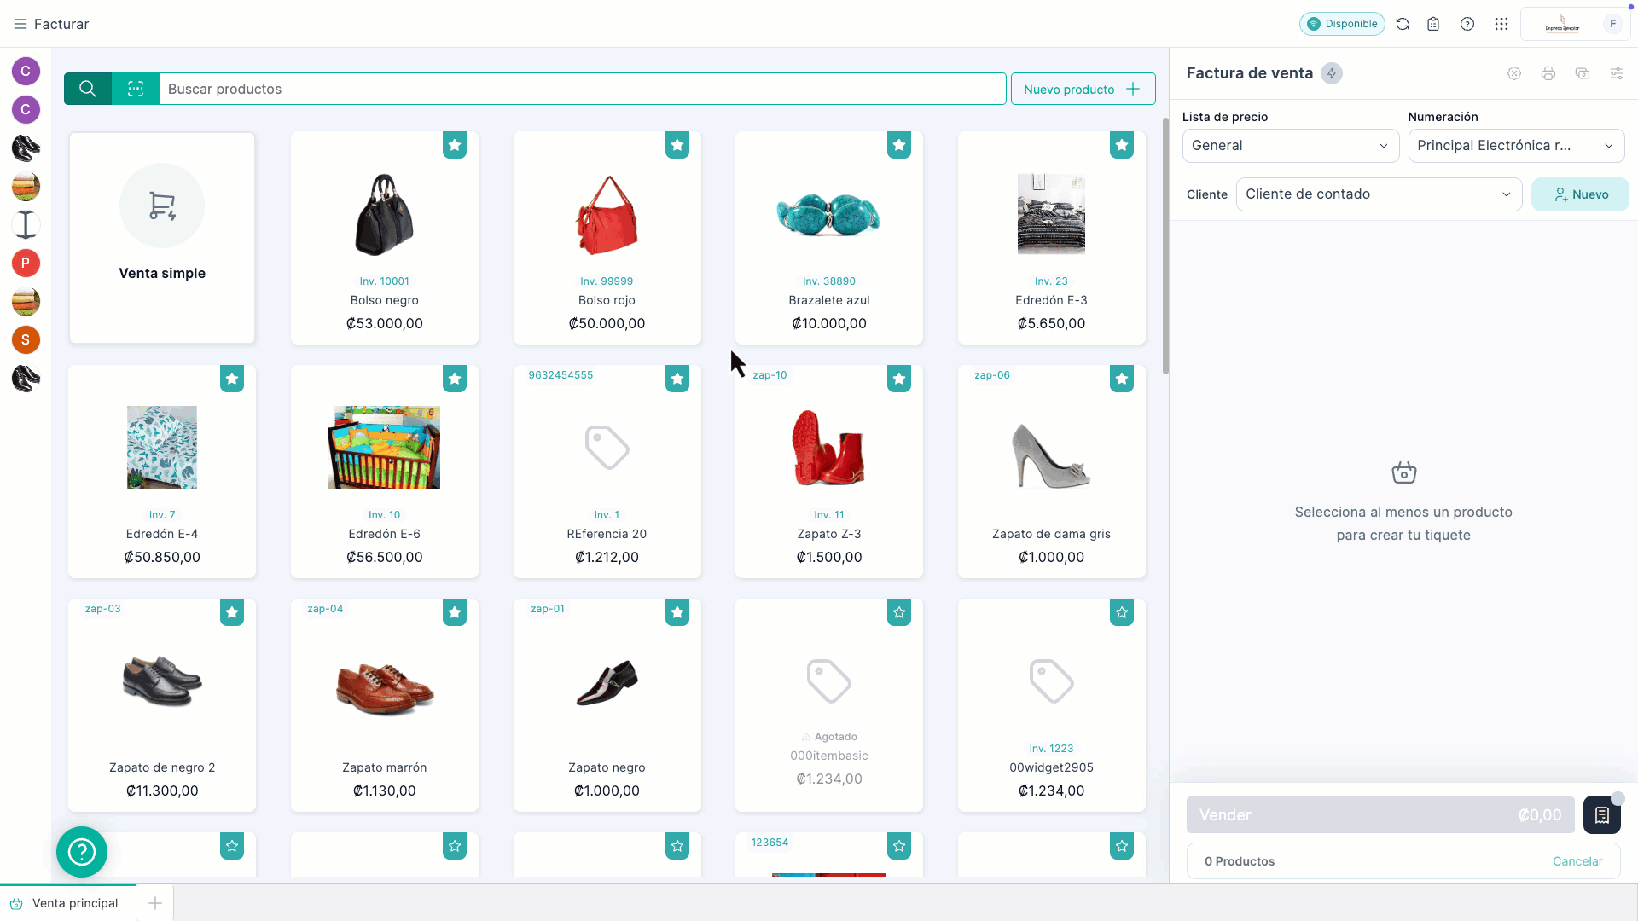Screen dimensions: 1638x921
Task: Toggle favorite star on Zapato de dama gris
Action: tap(1121, 379)
